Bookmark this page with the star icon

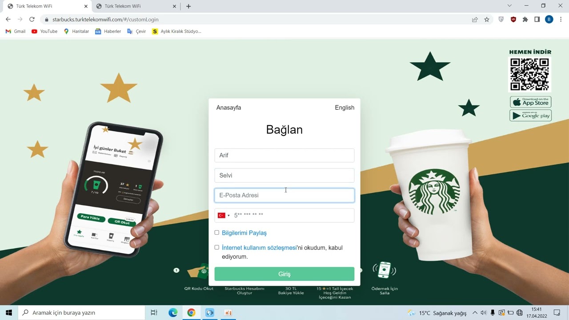487,20
